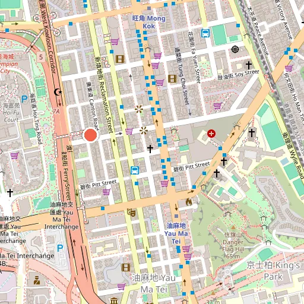Click the 7A exit label on the corridor
Viewport: 304px width, 304px height.
pos(56,112)
